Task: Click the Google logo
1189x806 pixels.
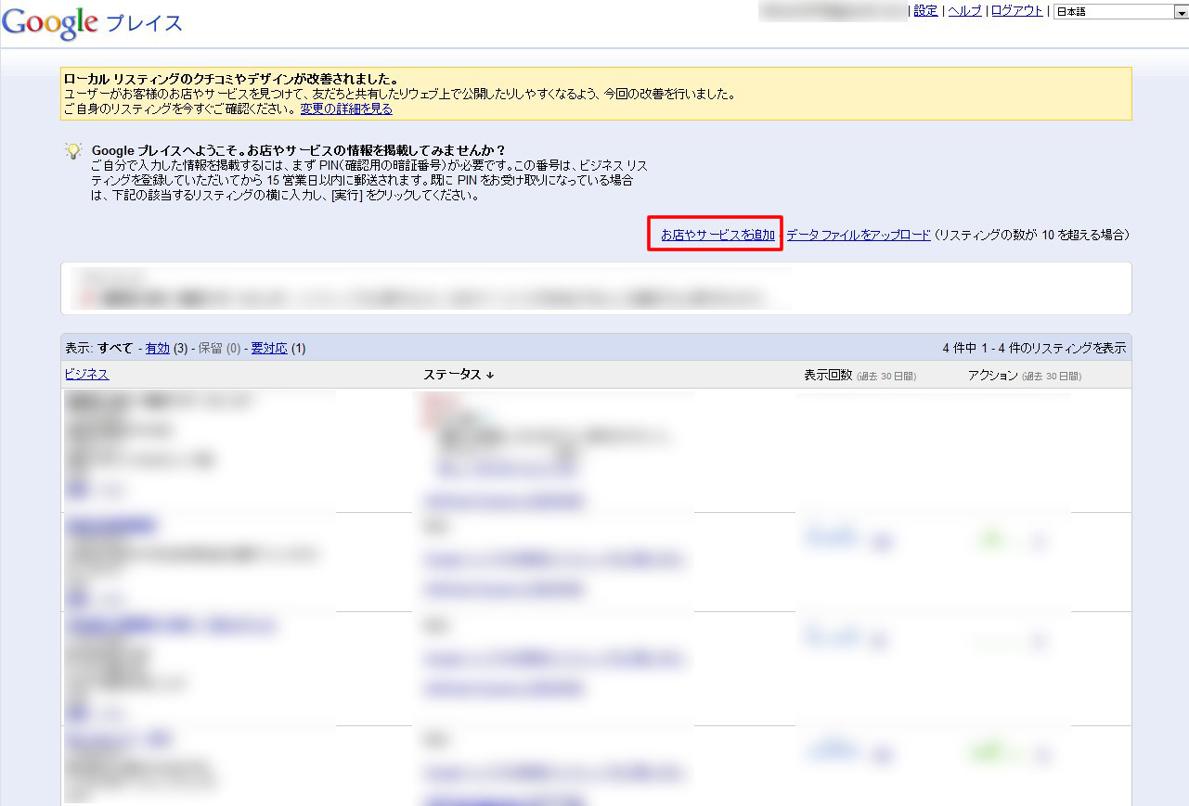Action: [x=50, y=22]
